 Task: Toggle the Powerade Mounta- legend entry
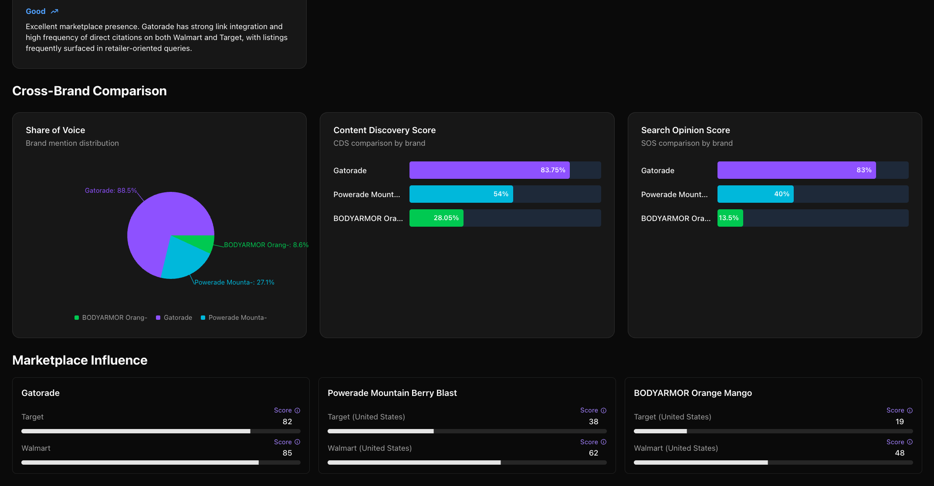[237, 318]
